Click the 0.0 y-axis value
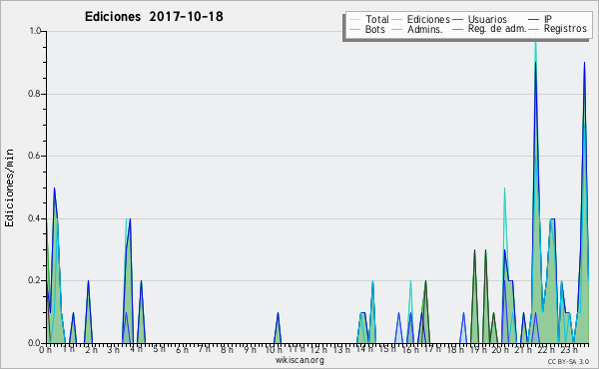This screenshot has height=369, width=599. [35, 343]
